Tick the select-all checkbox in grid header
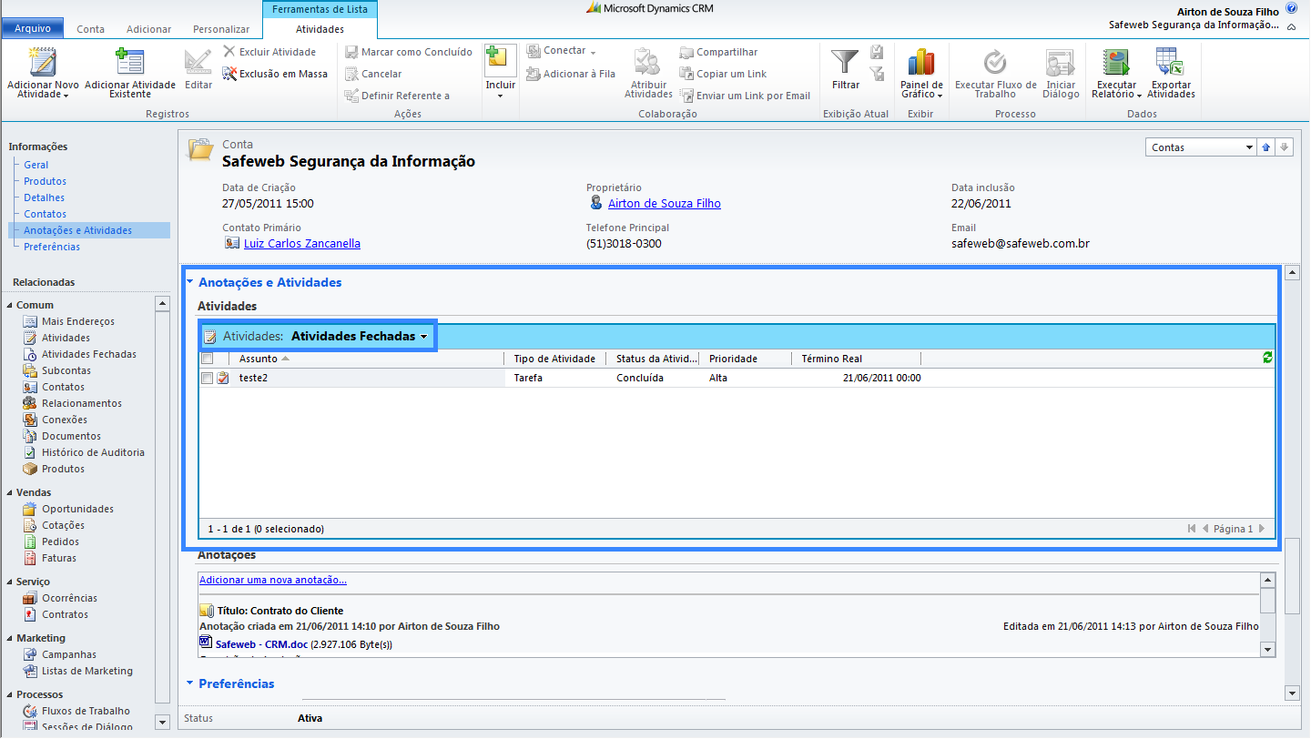This screenshot has width=1311, height=739. tap(207, 359)
